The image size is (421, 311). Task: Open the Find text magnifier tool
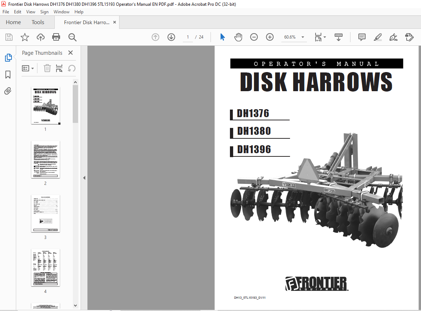72,37
